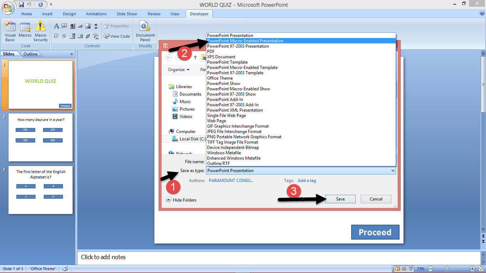The height and width of the screenshot is (273, 486).
Task: Open the Slide Show ribbon tab
Action: 127,14
